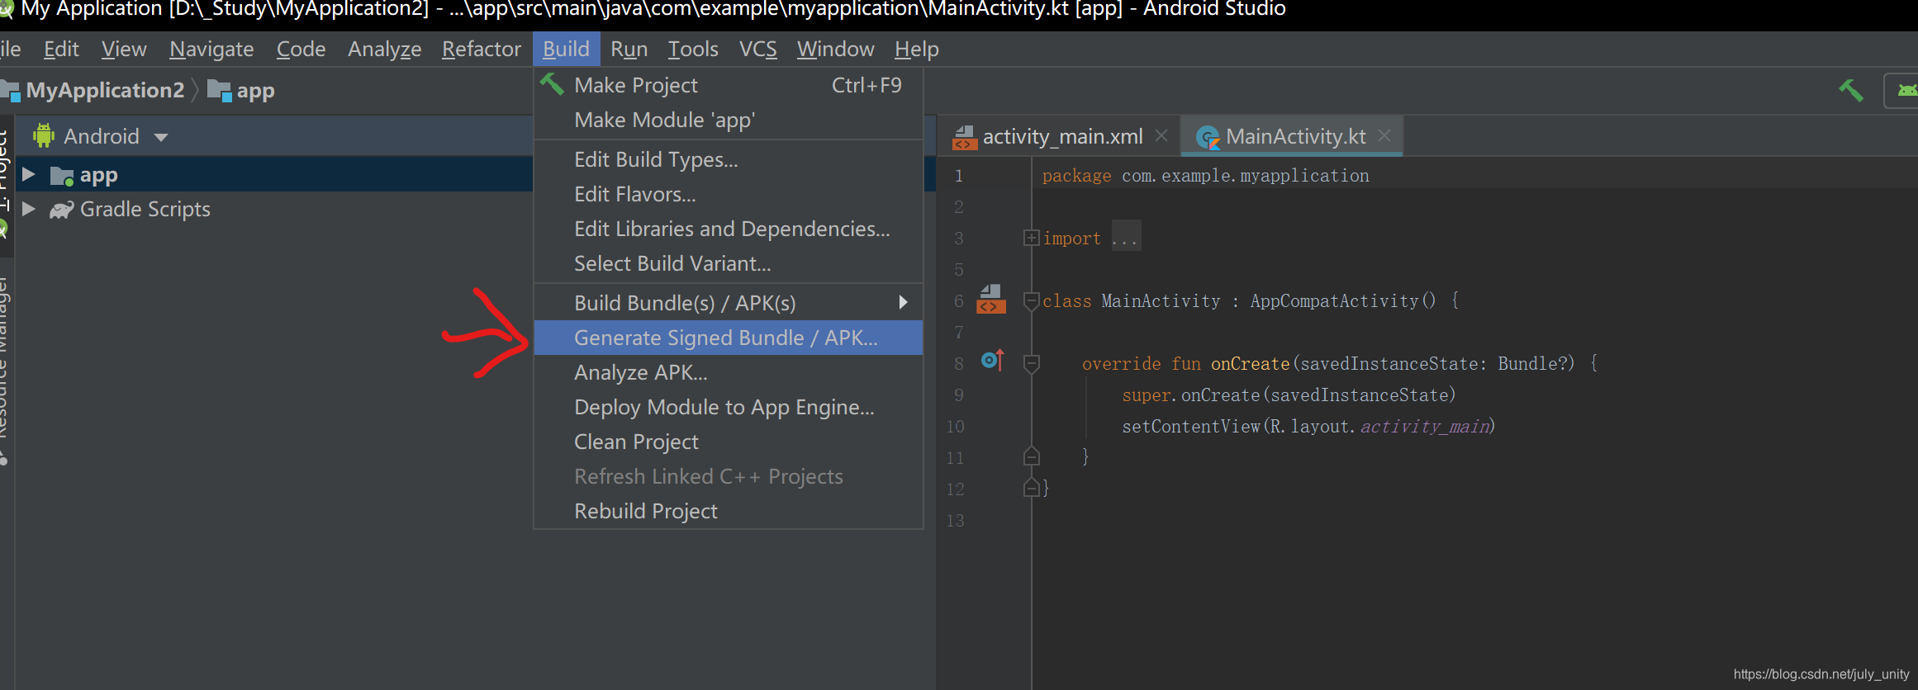Screen dimensions: 1918x690
Task: Open the Android project view dropdown
Action: point(161,137)
